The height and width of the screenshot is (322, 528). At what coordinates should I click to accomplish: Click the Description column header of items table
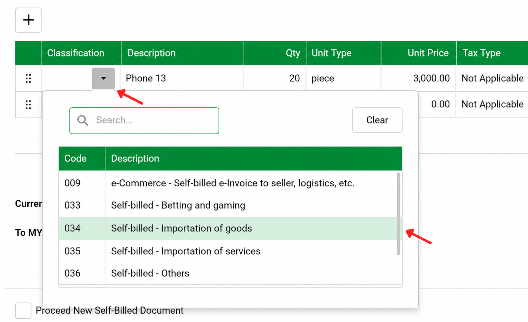pos(182,53)
